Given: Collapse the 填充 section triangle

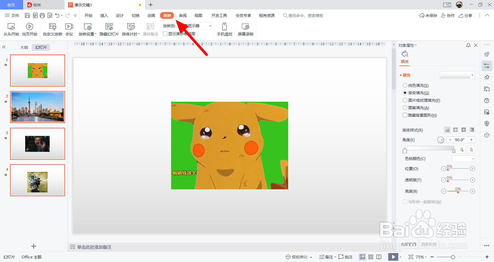Looking at the screenshot, I should pyautogui.click(x=401, y=75).
